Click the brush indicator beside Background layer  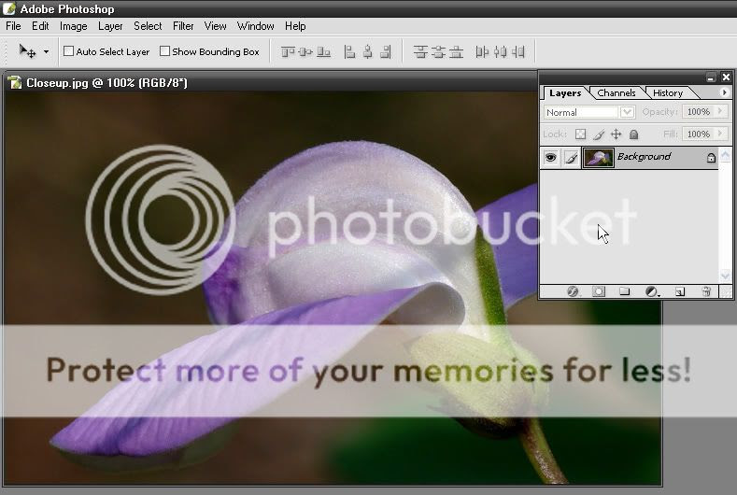(x=571, y=158)
